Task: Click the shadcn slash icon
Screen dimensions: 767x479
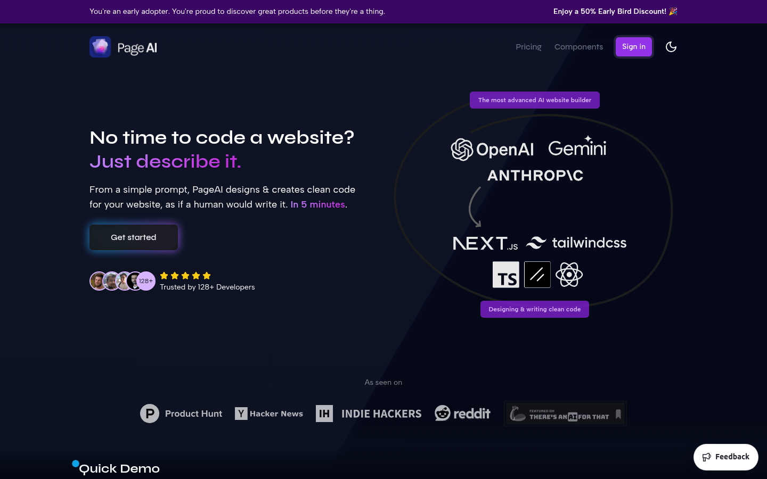Action: 537,275
